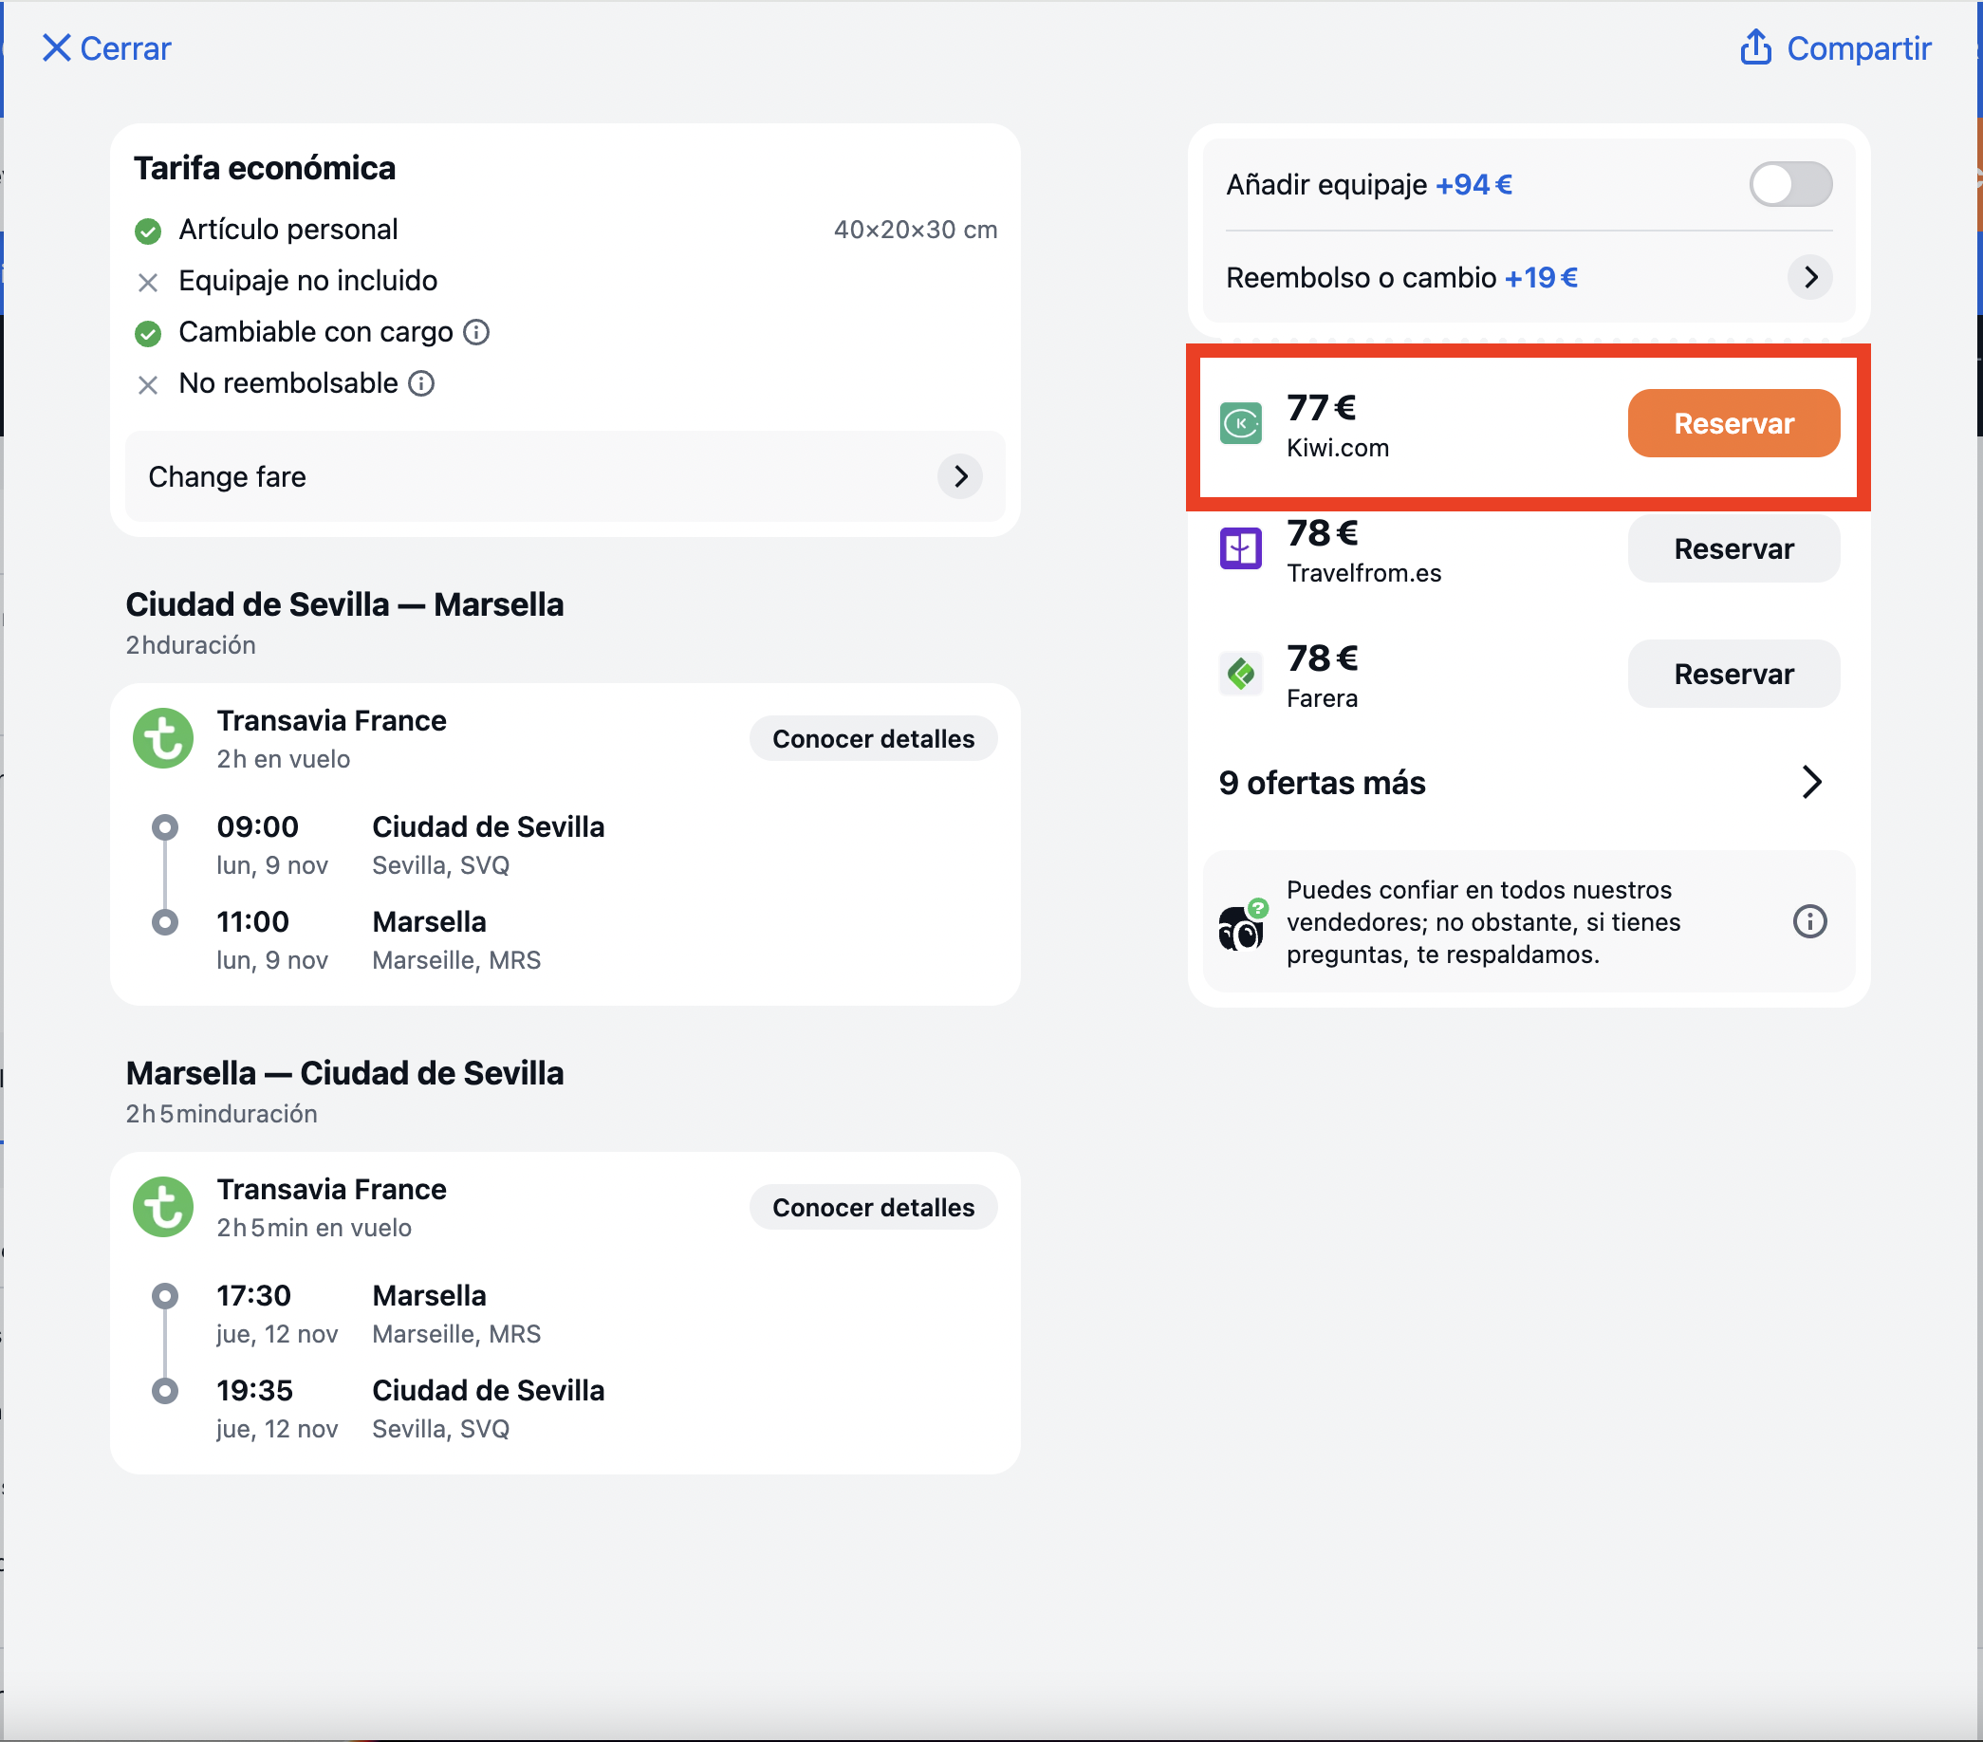Click green check beside Artículo personal
Viewport: 1983px width, 1742px height.
pos(147,231)
